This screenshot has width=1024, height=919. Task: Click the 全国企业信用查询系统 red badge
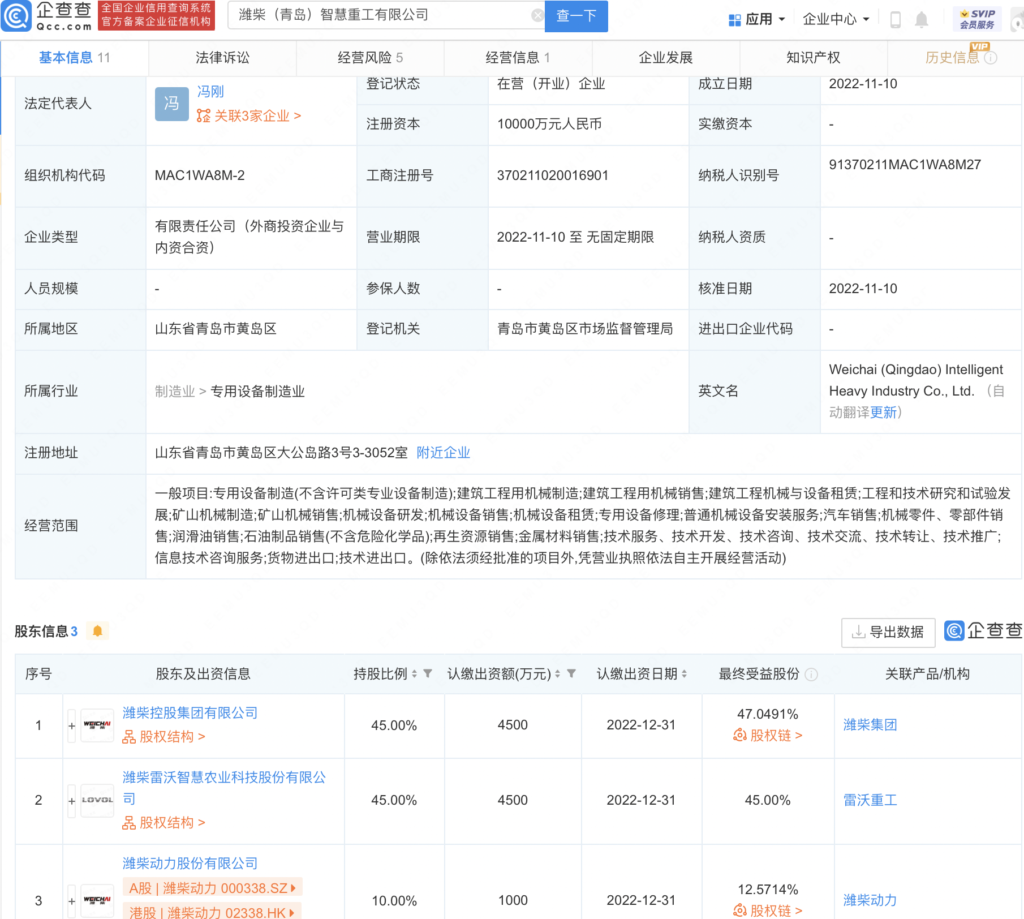[156, 15]
